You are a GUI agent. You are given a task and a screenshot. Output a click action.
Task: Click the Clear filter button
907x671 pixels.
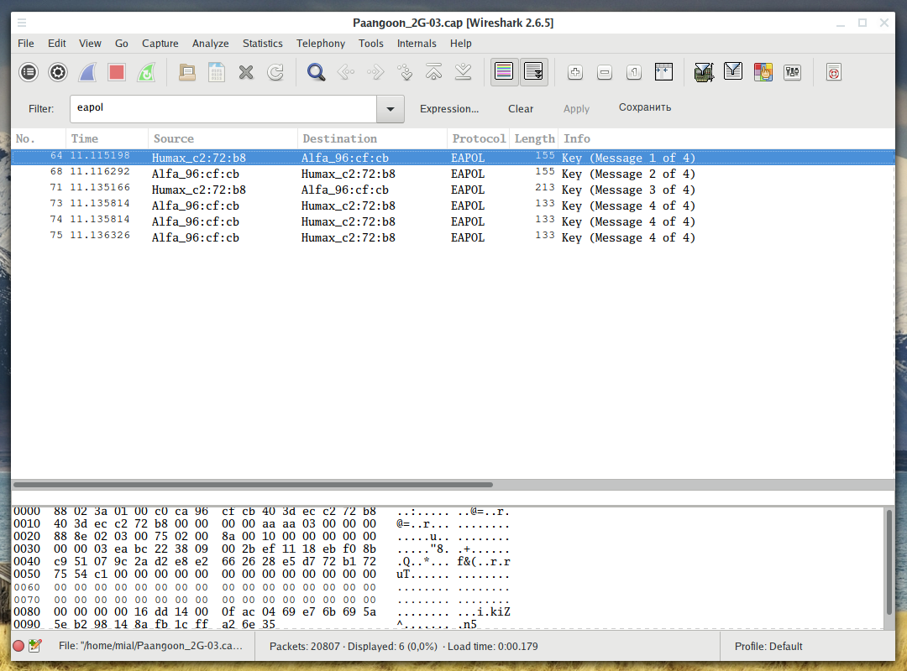[x=521, y=109]
